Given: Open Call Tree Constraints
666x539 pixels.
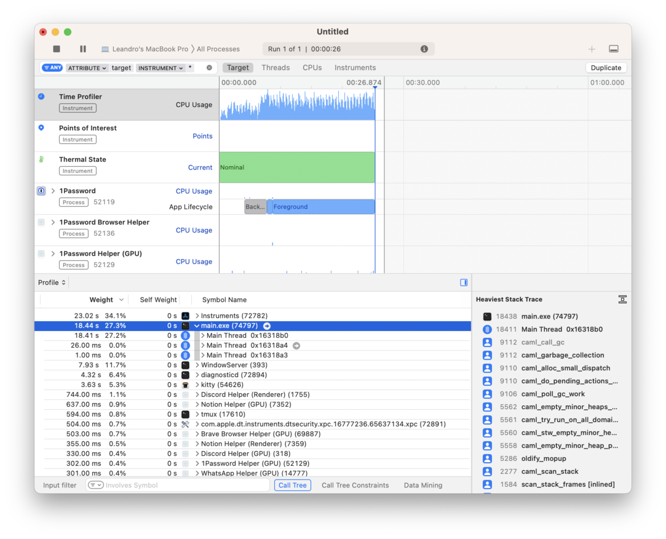Looking at the screenshot, I should [x=355, y=485].
